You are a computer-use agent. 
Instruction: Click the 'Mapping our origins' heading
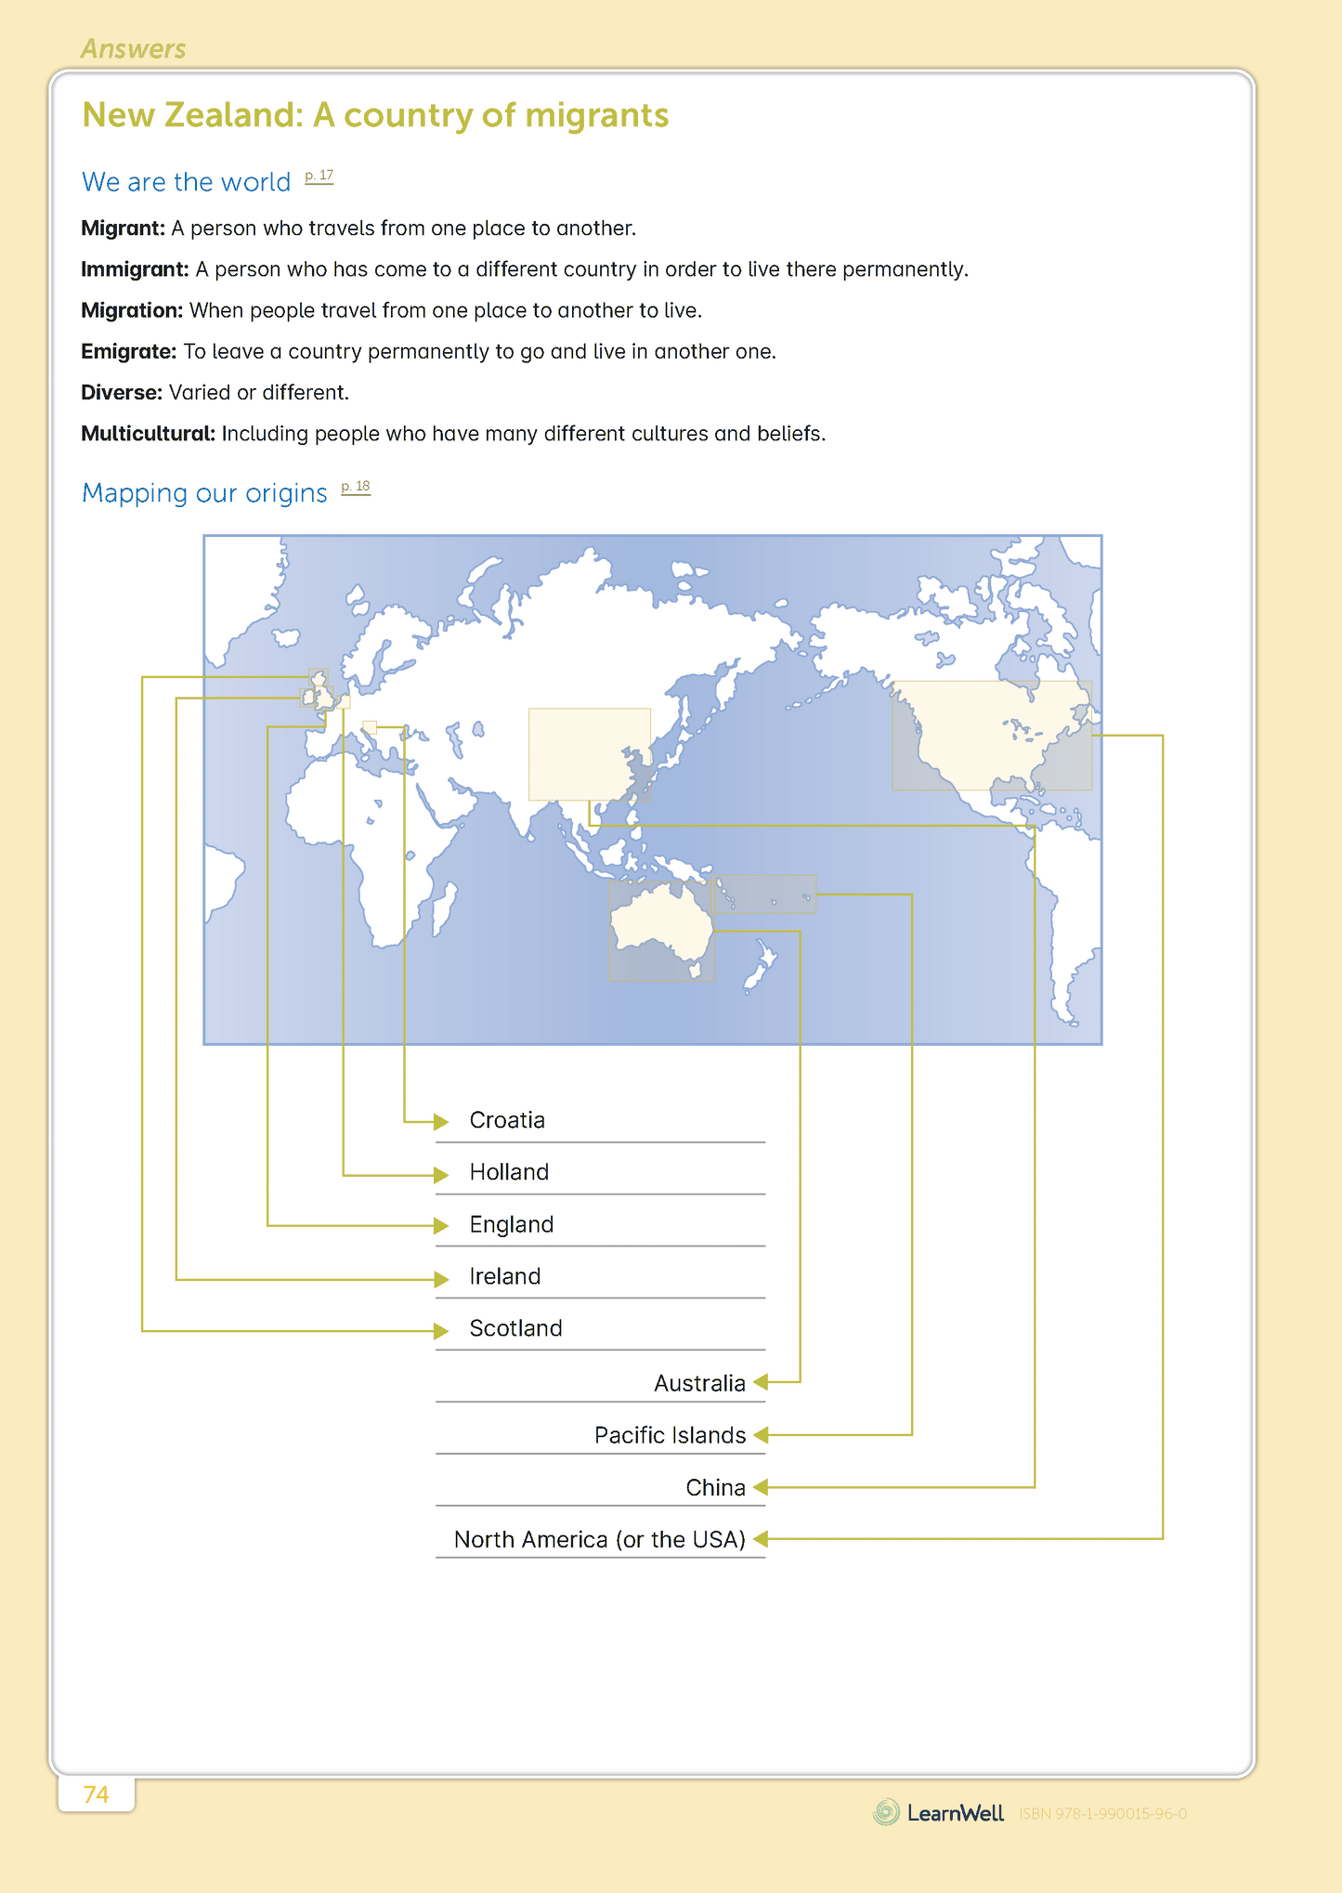tap(204, 492)
